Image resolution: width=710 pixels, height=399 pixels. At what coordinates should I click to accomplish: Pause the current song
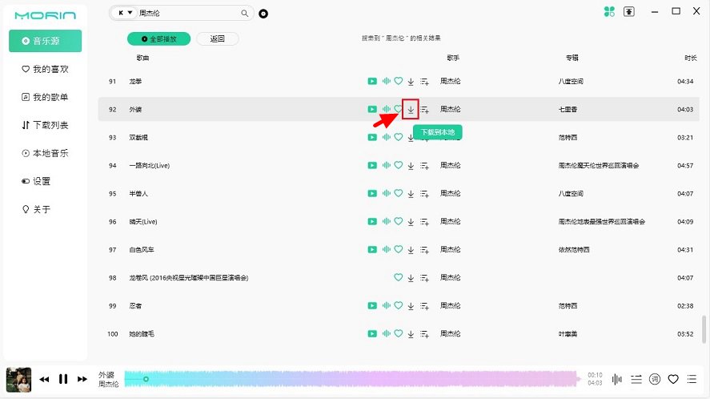click(x=63, y=379)
